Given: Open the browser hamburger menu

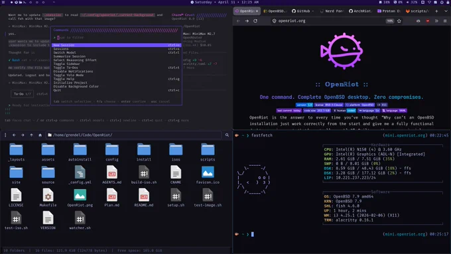Looking at the screenshot, I should pos(445,21).
